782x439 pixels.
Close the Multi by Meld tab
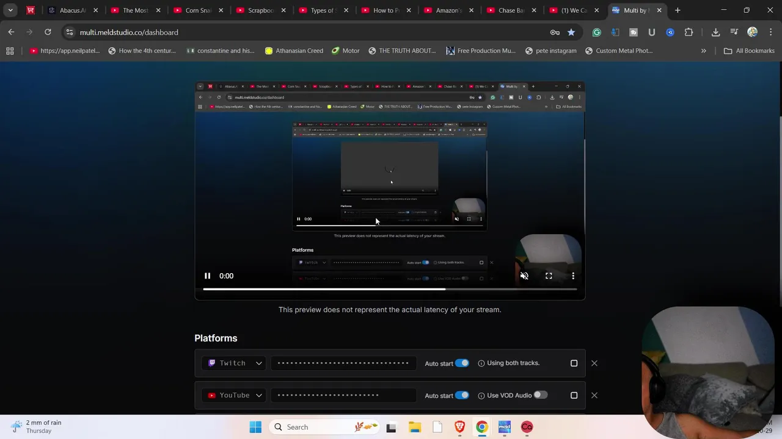point(659,10)
